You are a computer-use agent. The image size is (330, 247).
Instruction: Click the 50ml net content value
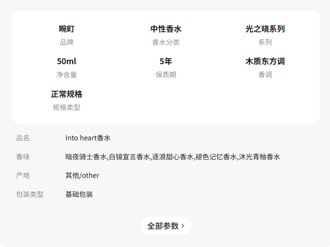[x=67, y=61]
